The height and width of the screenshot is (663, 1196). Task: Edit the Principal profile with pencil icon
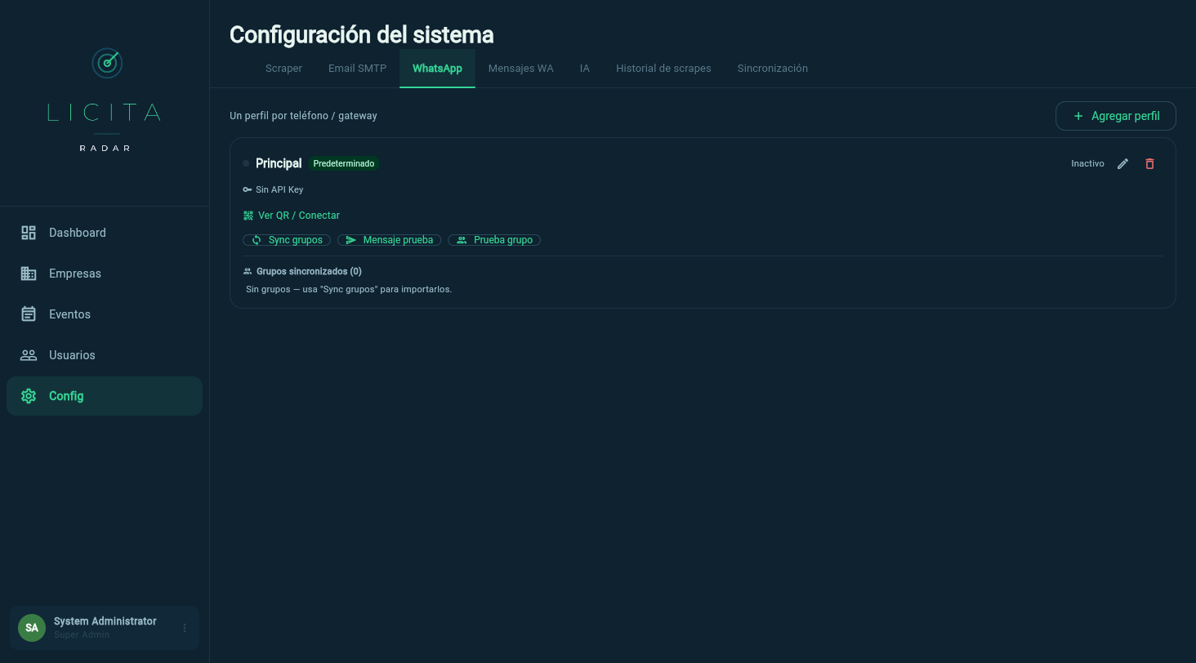(1122, 163)
